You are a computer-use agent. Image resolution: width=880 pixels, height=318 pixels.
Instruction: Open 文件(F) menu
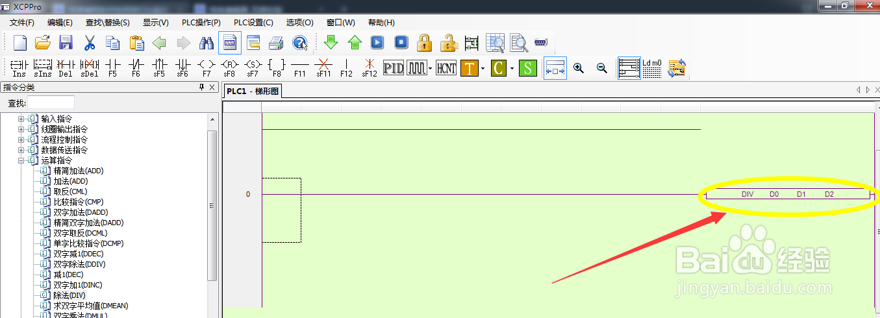[22, 23]
